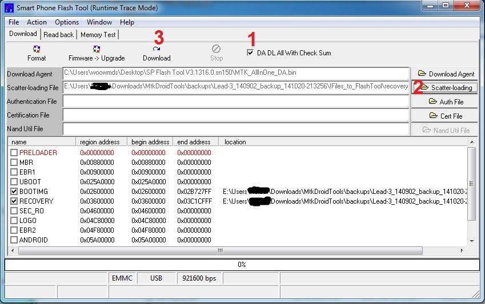Click the region address column header

[102, 142]
